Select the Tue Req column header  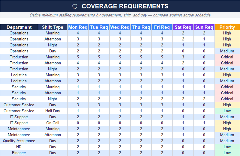[x=99, y=27]
